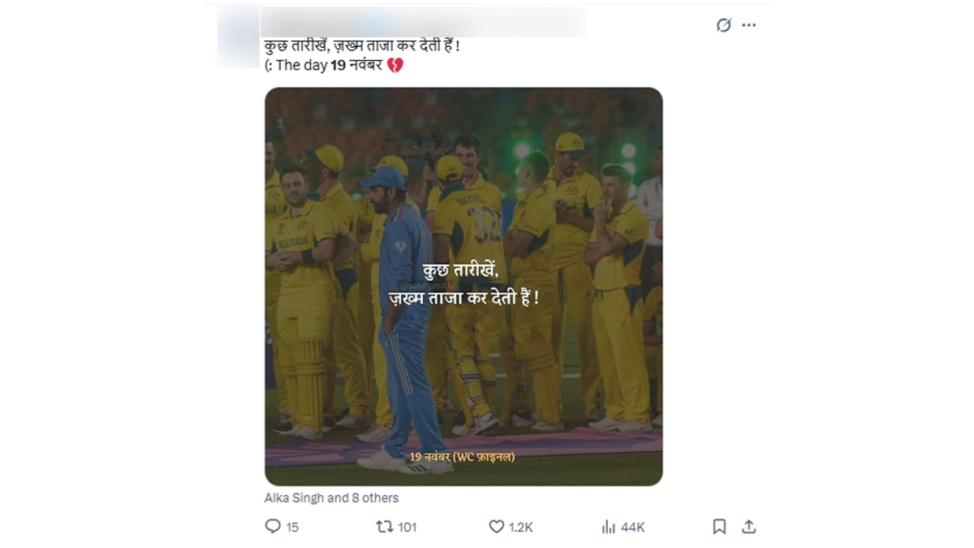Click the "19 नवंबर (WC फ़ाइनल)" image caption

[462, 457]
